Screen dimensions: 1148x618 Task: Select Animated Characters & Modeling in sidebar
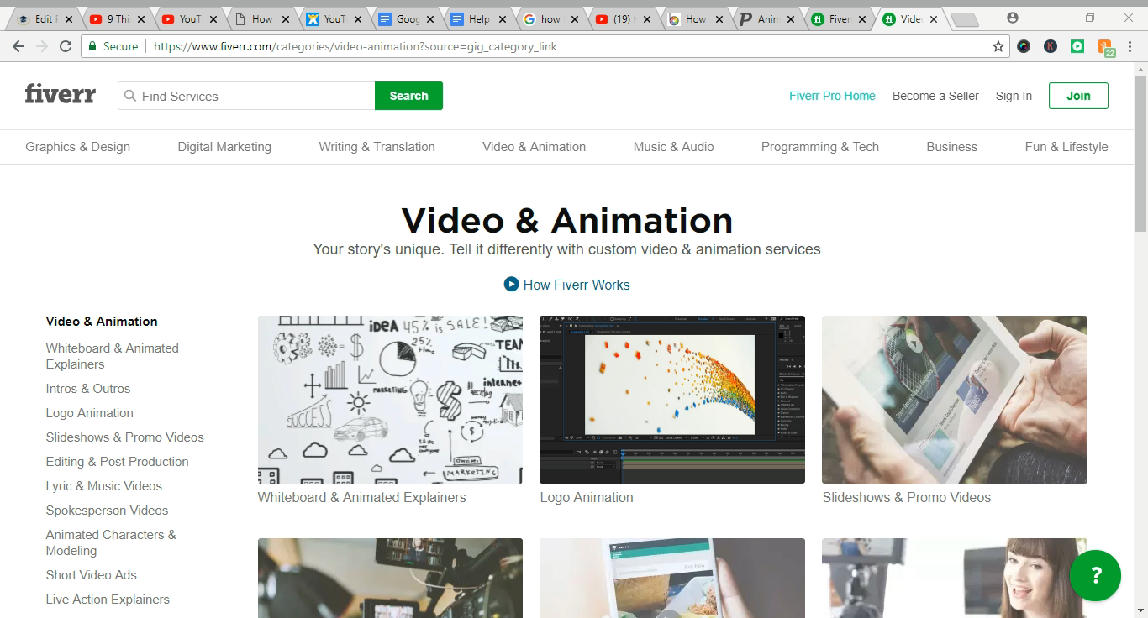(111, 542)
